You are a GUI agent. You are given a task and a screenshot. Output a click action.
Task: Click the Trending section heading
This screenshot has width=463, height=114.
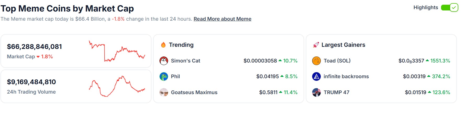[x=181, y=45]
